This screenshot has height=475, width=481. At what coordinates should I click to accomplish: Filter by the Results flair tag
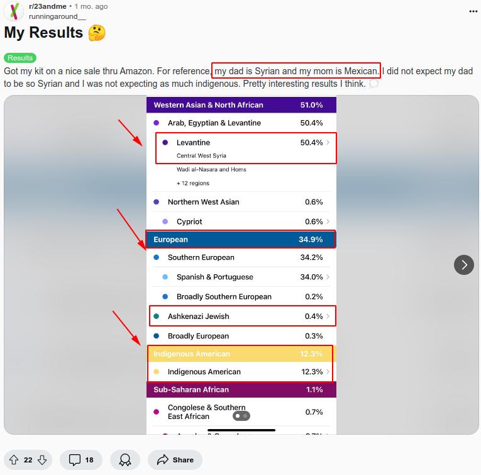(x=20, y=58)
